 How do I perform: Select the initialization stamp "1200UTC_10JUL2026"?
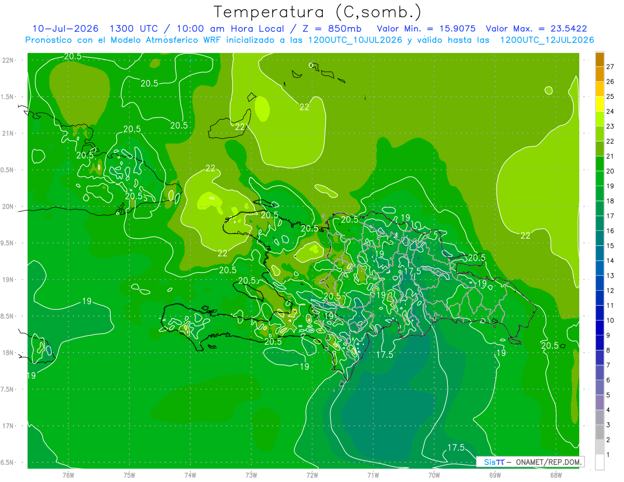click(355, 40)
